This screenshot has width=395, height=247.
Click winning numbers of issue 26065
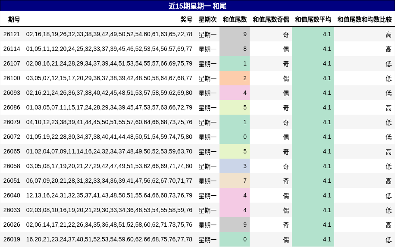[109, 151]
